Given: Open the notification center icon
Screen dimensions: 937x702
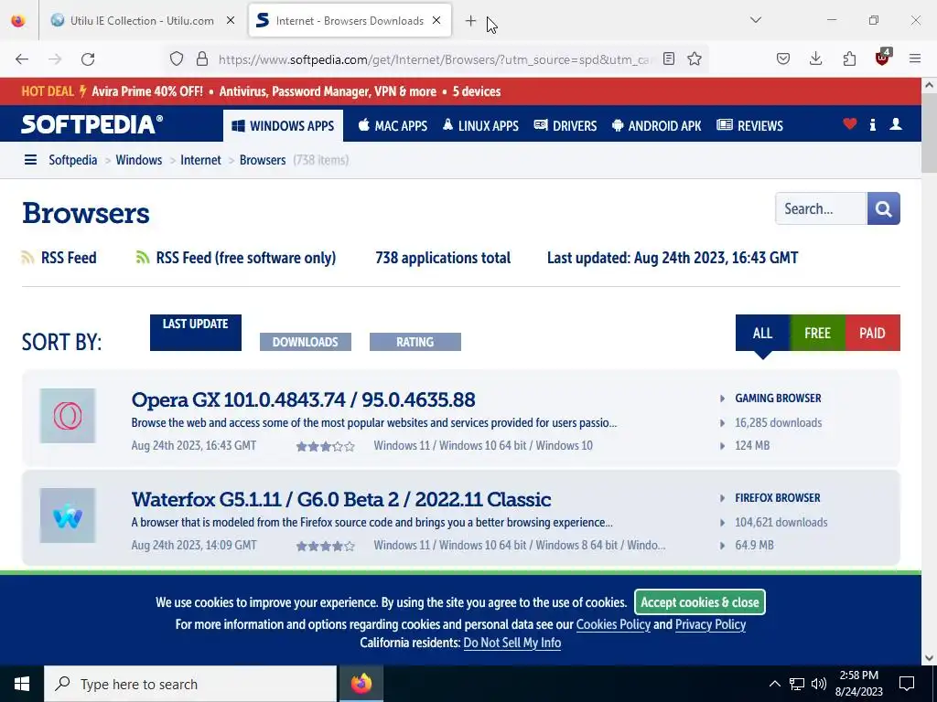Looking at the screenshot, I should pyautogui.click(x=907, y=684).
